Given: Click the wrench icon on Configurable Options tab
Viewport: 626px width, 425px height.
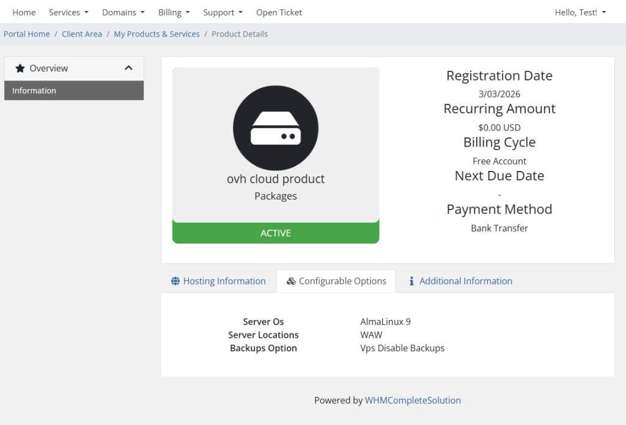Looking at the screenshot, I should (291, 281).
